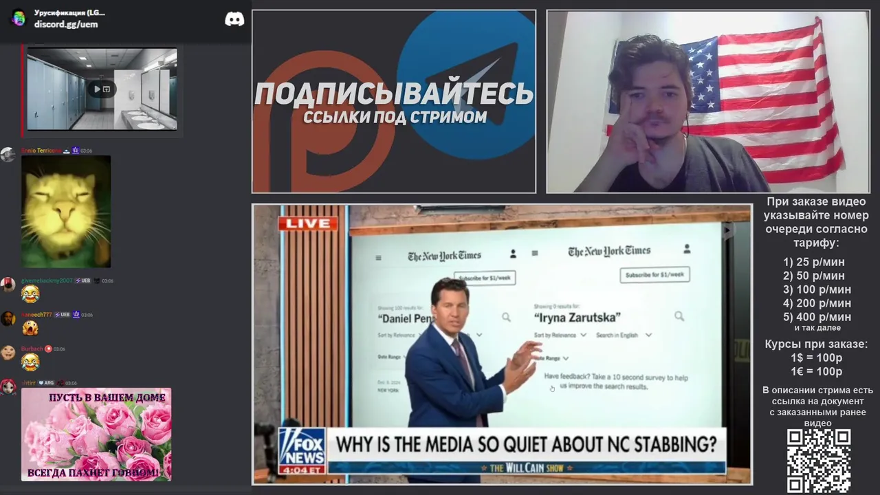Click naneech777's purple crown badge

tap(76, 315)
